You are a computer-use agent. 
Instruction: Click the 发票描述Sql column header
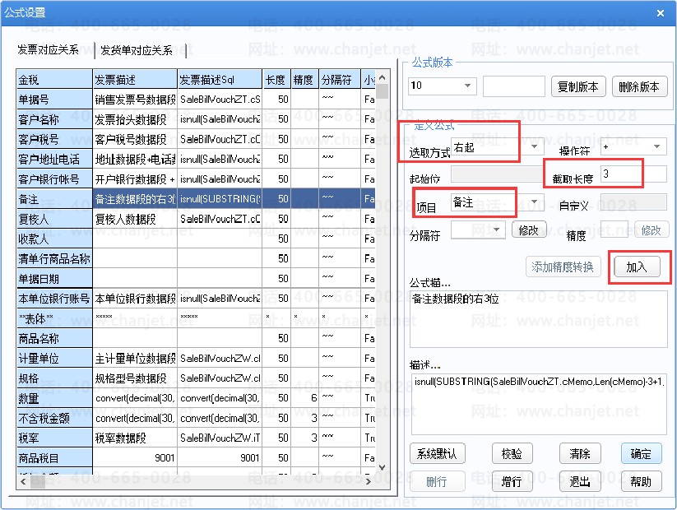[x=220, y=80]
